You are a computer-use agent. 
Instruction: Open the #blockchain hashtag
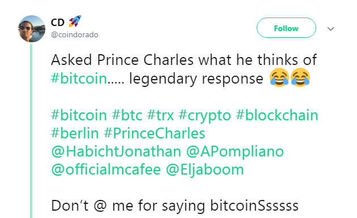click(277, 115)
